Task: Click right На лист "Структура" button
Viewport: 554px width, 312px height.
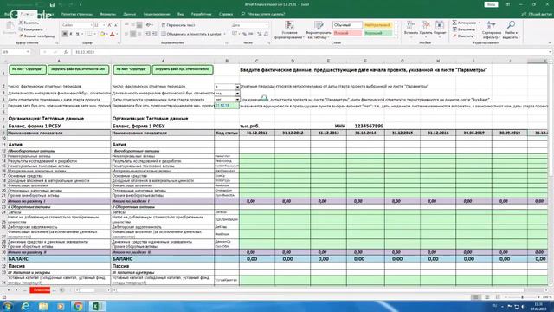Action: coord(132,69)
